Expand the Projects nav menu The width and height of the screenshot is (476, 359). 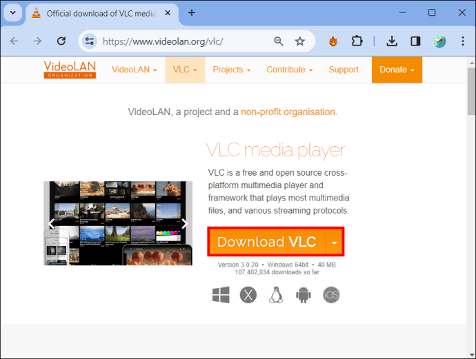coord(232,70)
